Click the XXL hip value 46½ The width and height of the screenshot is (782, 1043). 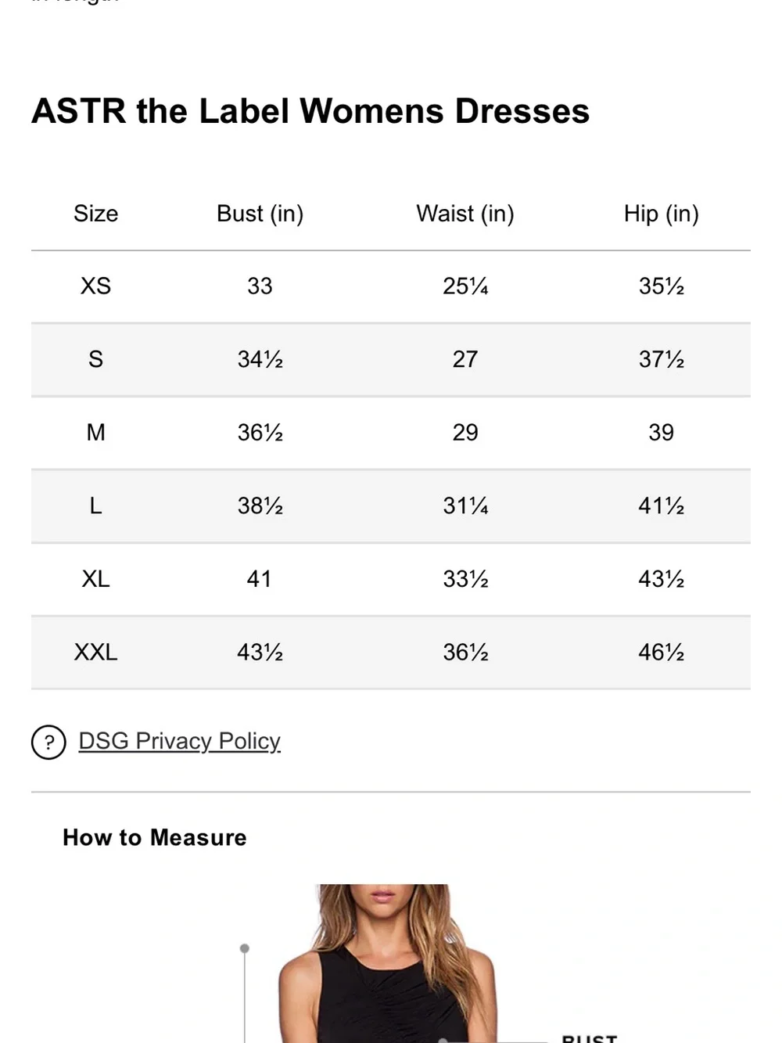661,653
